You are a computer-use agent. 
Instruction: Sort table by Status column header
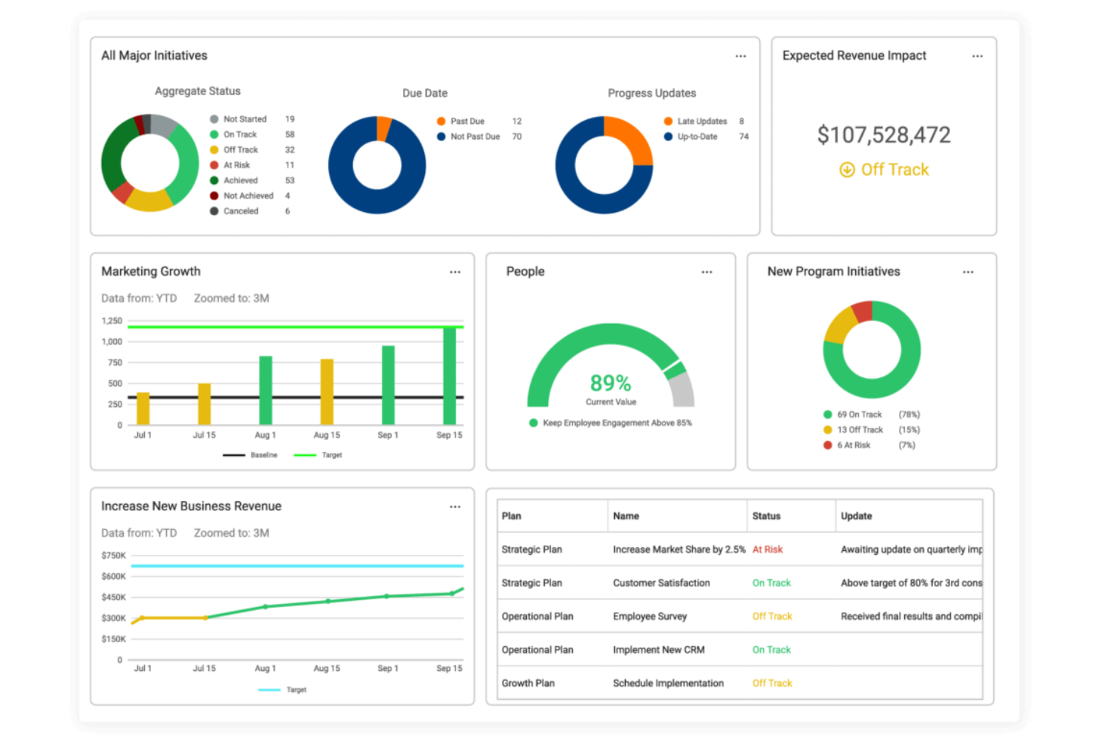[x=766, y=516]
